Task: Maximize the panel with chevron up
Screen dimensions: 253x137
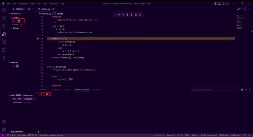Action: pos(246,90)
